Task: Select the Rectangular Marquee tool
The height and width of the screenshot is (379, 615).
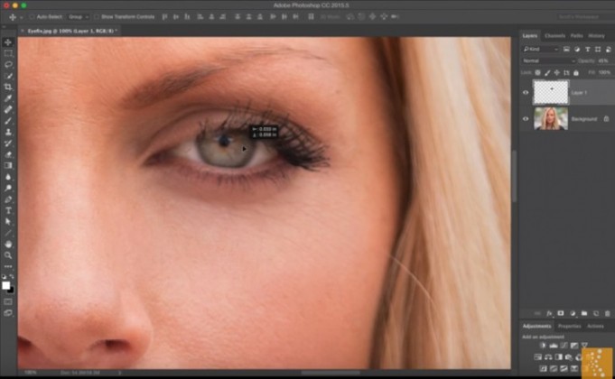Action: 8,53
